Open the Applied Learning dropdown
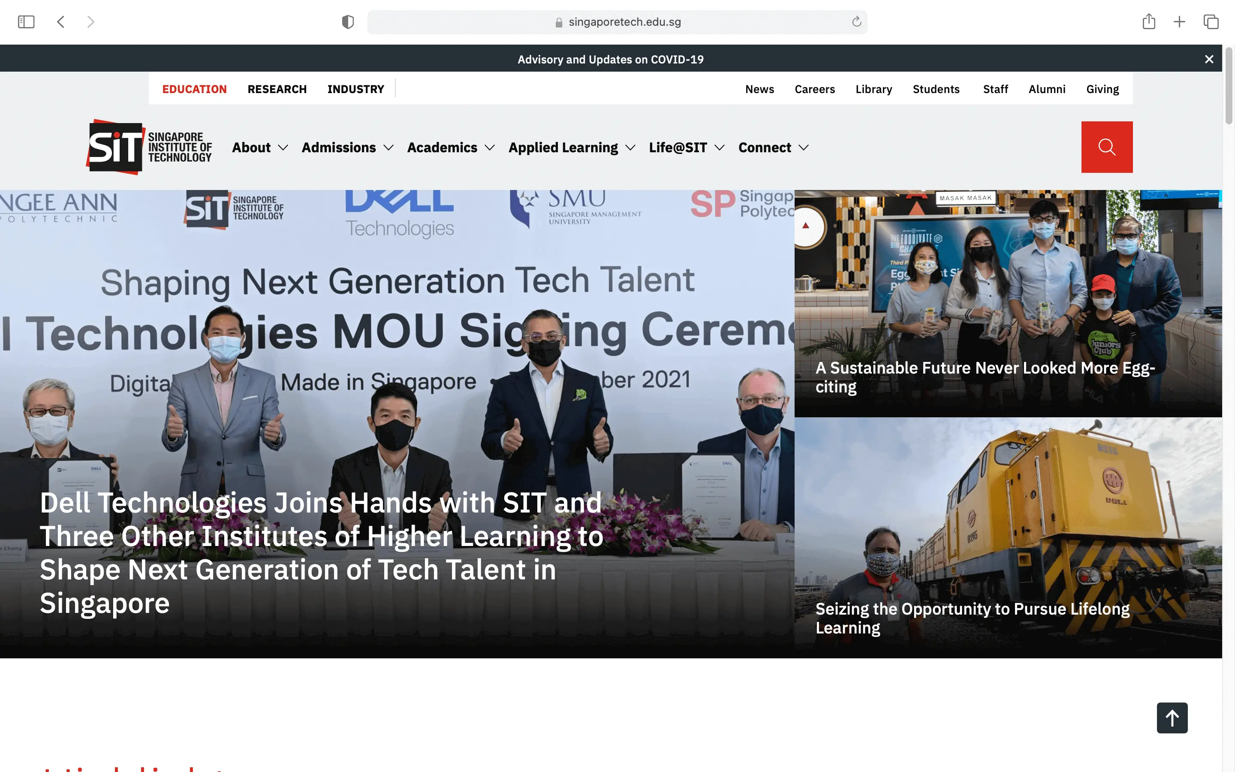 pos(572,148)
